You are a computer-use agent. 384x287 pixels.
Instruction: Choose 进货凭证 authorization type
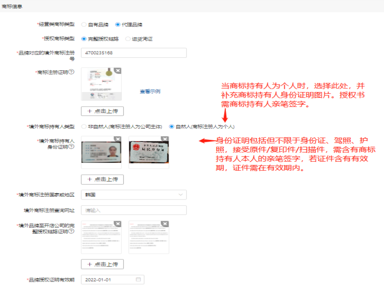128,39
